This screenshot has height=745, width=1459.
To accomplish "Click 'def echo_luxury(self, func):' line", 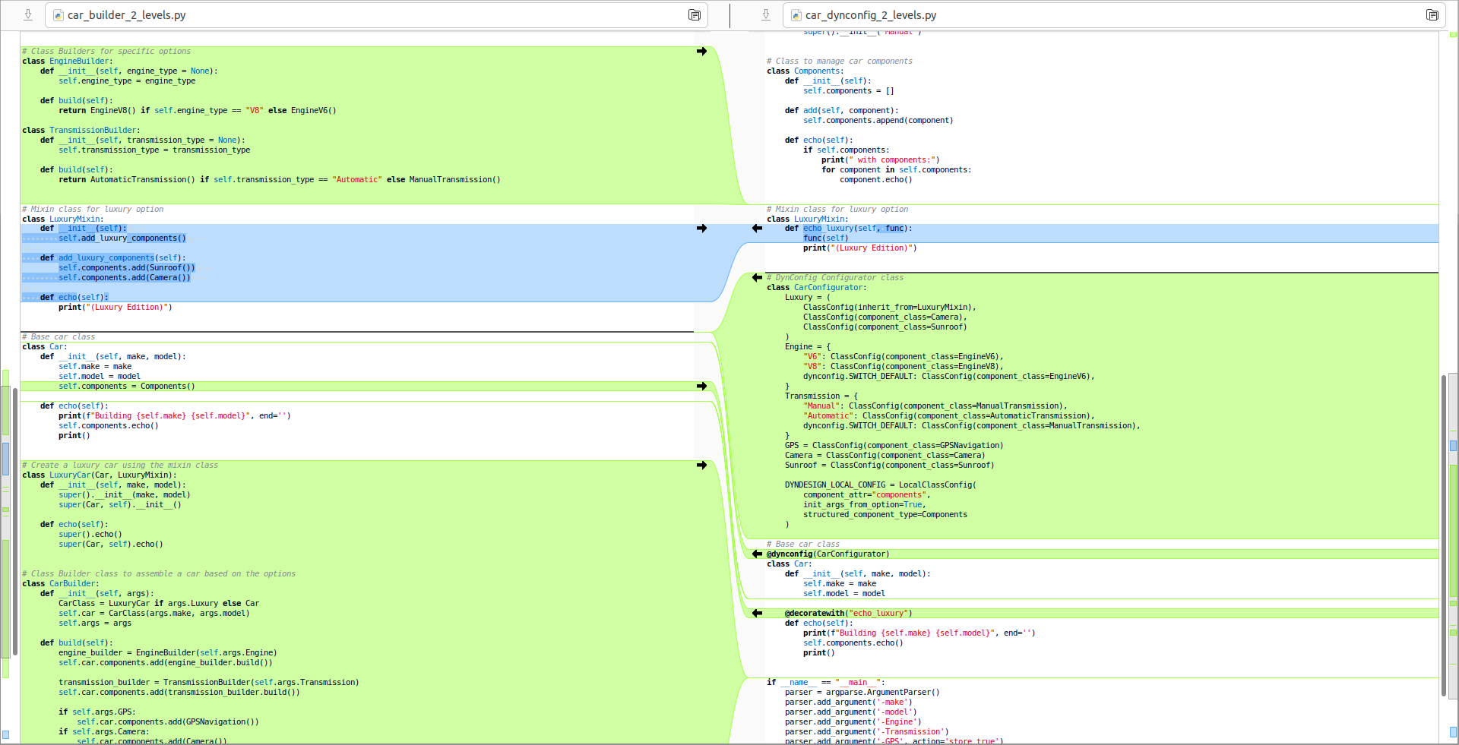I will (x=848, y=228).
